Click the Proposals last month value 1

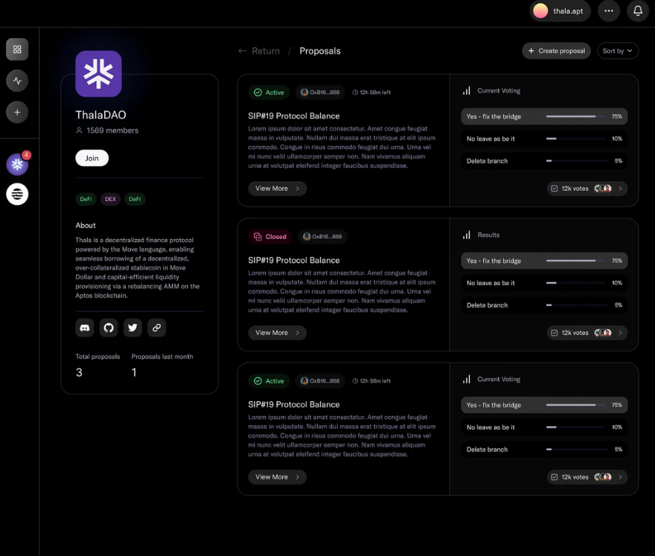(x=134, y=372)
